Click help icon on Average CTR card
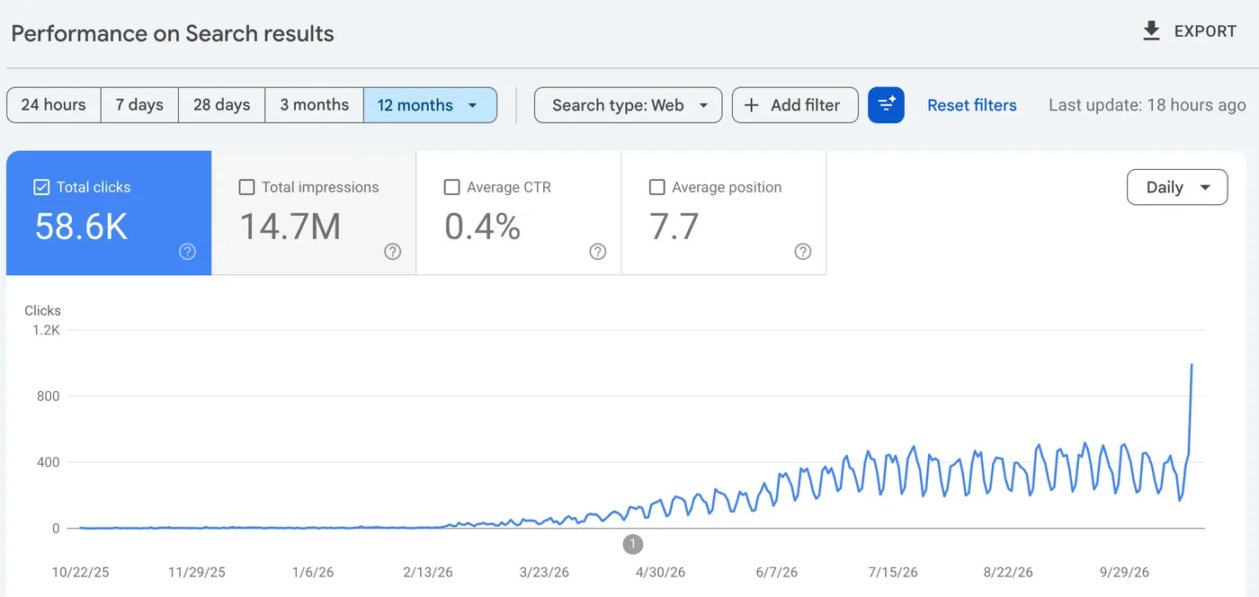This screenshot has width=1259, height=597. click(x=597, y=252)
